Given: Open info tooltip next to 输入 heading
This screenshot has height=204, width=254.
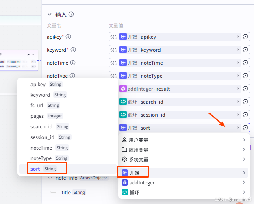Looking at the screenshot, I should (x=71, y=14).
